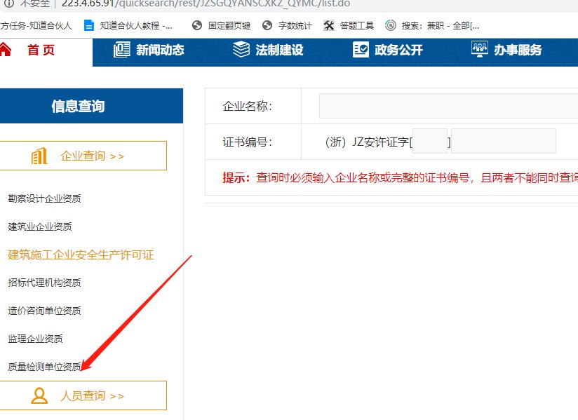Click the magnifier icon for 搜索 兼职 bookmark
This screenshot has height=420, width=578.
391,25
